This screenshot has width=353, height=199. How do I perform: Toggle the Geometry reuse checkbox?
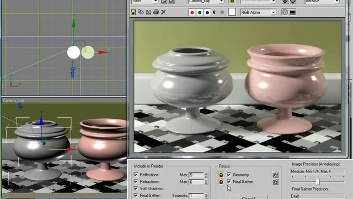pyautogui.click(x=229, y=175)
